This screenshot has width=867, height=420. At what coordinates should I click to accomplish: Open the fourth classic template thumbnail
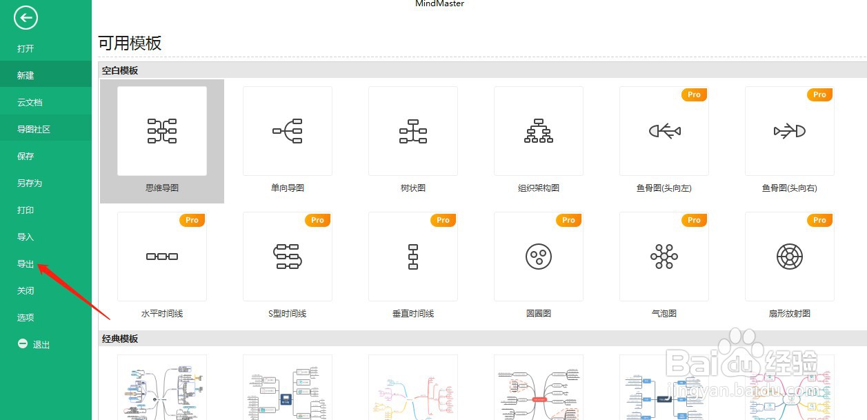click(539, 387)
